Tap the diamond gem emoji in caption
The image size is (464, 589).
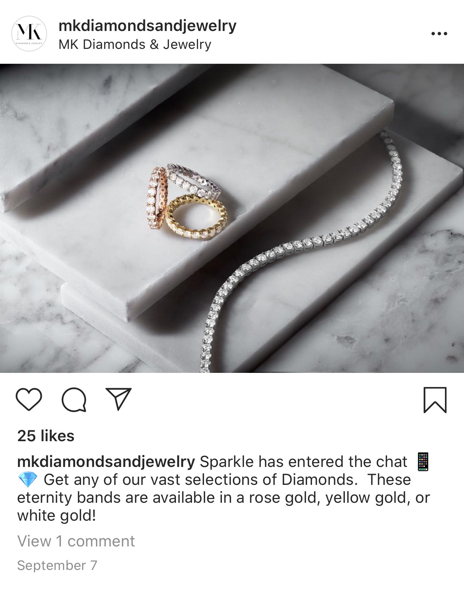coord(28,480)
